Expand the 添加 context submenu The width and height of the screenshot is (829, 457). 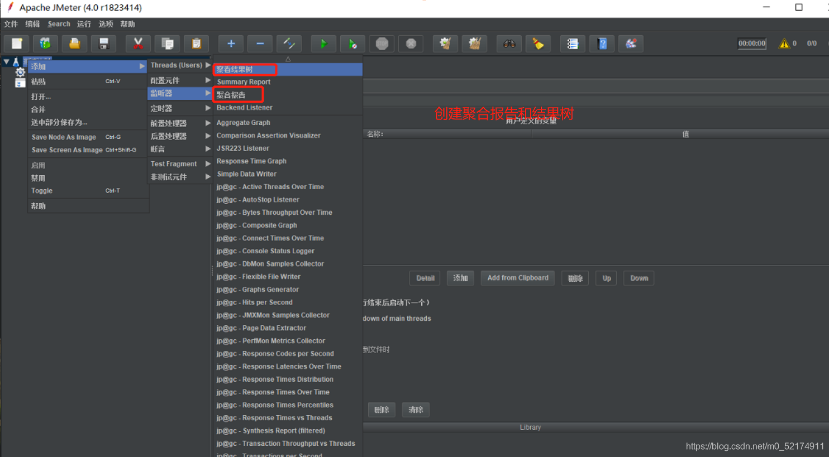[x=88, y=66]
